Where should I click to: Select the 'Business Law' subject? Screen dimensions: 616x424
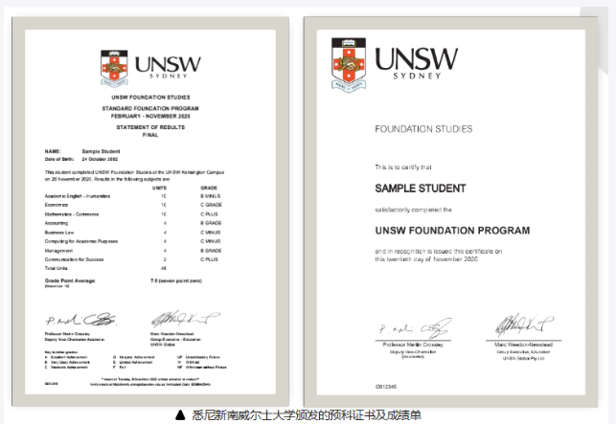coord(59,233)
